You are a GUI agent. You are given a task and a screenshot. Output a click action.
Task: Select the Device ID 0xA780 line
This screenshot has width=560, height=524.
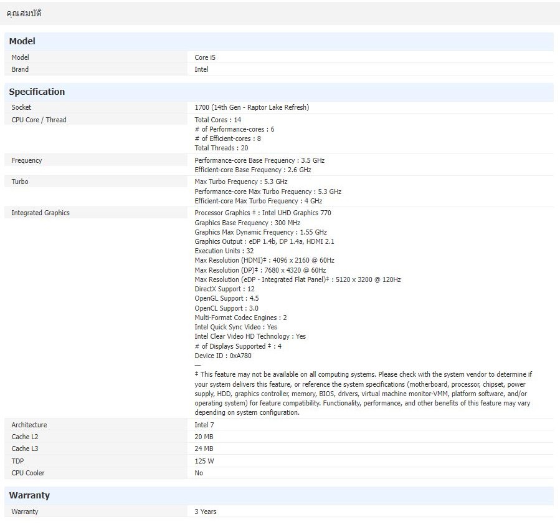222,356
